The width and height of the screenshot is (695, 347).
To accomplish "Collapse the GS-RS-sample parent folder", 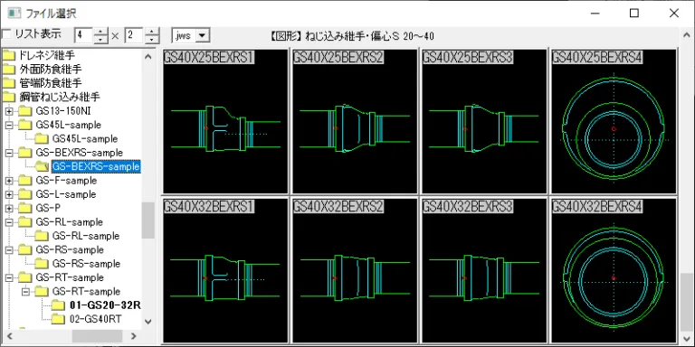I will 9,250.
